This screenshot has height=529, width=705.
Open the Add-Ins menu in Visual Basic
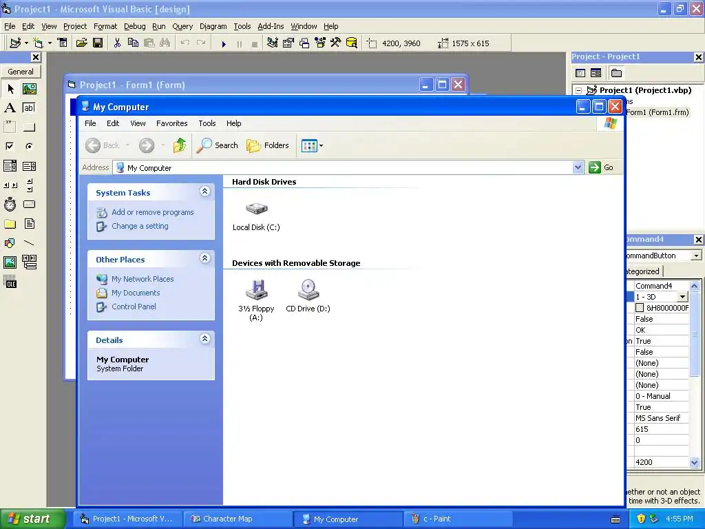click(x=271, y=27)
